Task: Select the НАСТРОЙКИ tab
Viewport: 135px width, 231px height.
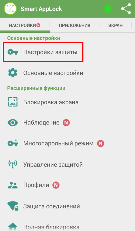Action: (x=25, y=25)
